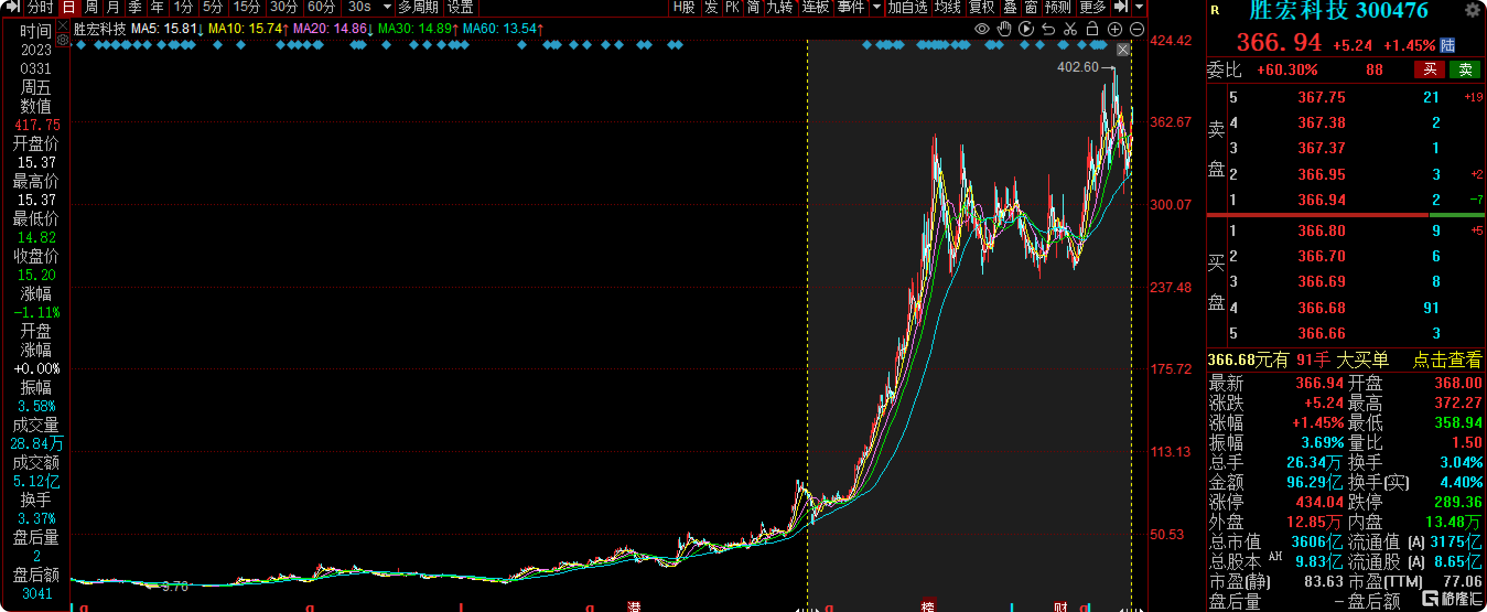The height and width of the screenshot is (612, 1487).
Task: Expand dropdown arrow at toolbar far right
Action: coord(1139,7)
